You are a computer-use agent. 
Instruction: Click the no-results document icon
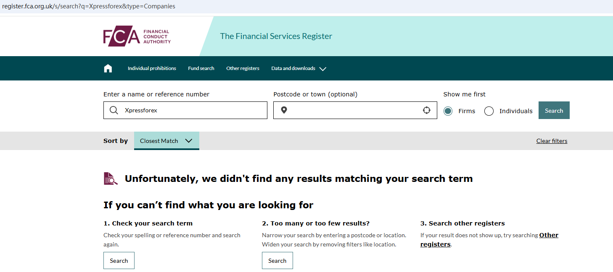[x=111, y=179]
